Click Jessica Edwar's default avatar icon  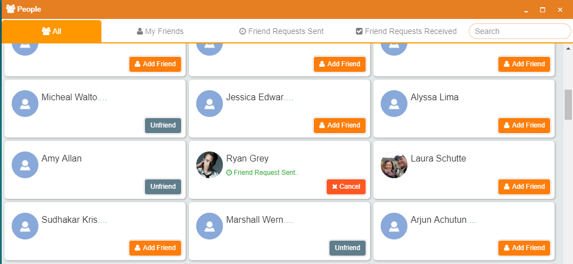(x=210, y=104)
